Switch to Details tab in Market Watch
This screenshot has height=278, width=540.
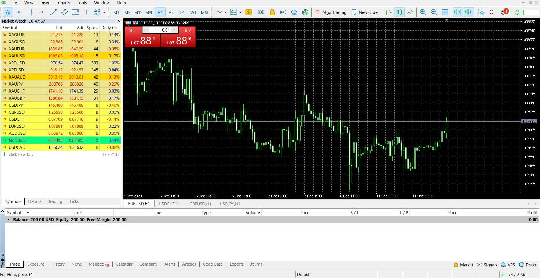pos(35,201)
